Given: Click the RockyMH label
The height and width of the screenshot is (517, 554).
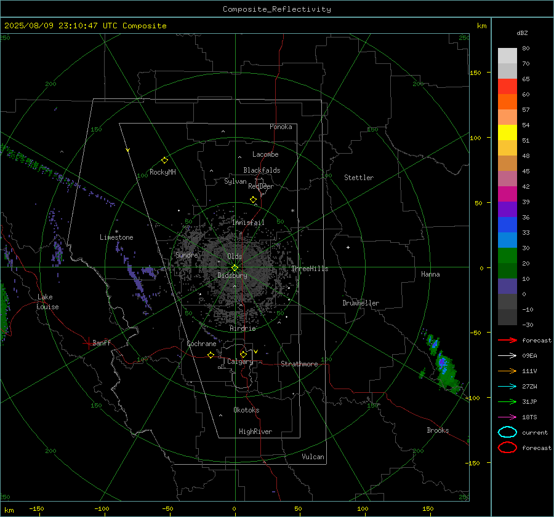Looking at the screenshot, I should tap(163, 172).
